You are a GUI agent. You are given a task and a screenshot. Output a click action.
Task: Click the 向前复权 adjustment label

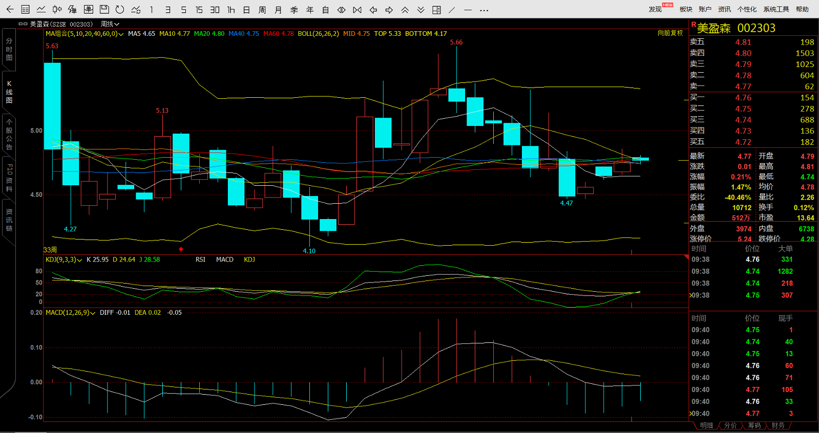coord(670,33)
